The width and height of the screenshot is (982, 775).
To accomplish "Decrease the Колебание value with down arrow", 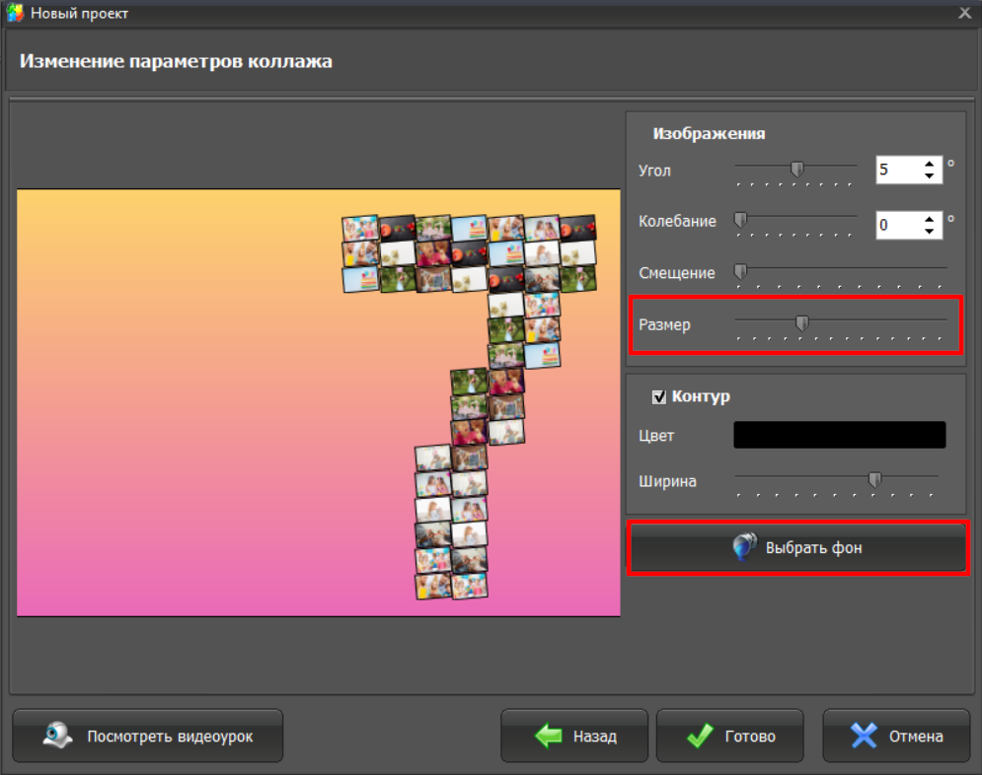I will pyautogui.click(x=929, y=231).
